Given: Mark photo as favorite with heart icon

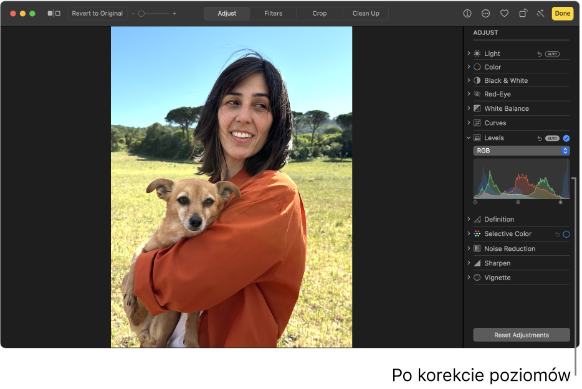Looking at the screenshot, I should (x=504, y=13).
